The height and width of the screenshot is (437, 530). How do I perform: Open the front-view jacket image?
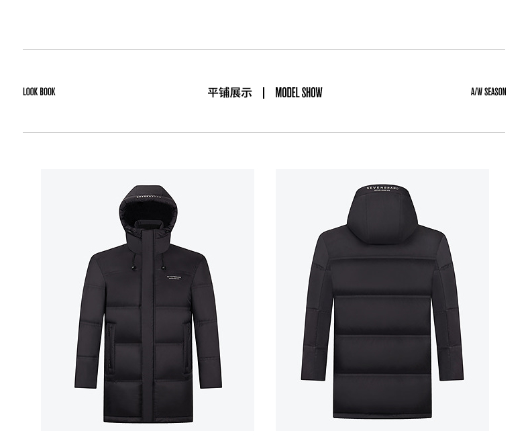pos(148,300)
